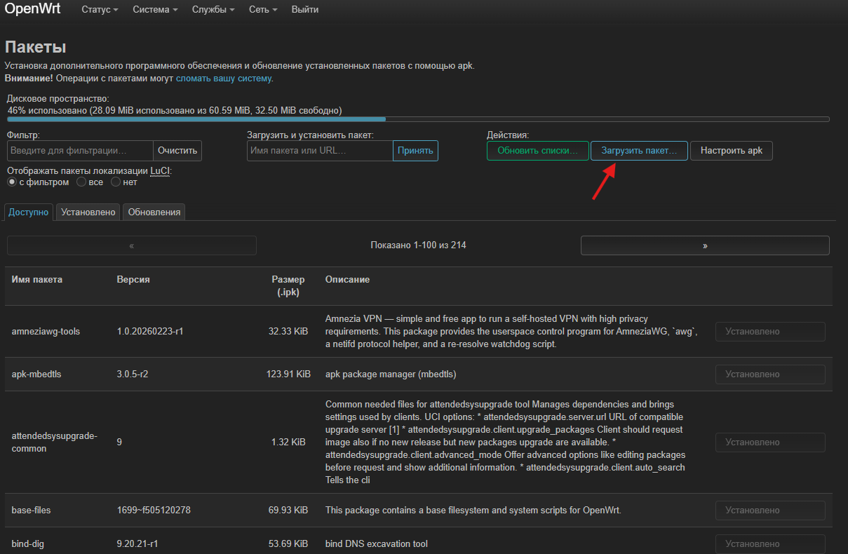The width and height of the screenshot is (848, 554).
Task: Click the Пакеты page heading
Action: pos(35,47)
